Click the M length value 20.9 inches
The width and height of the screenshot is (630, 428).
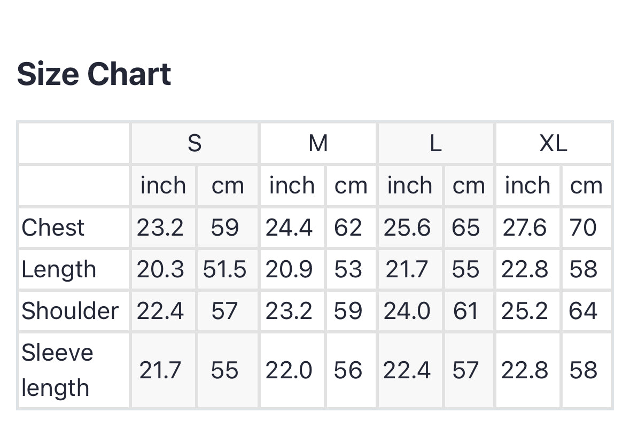click(289, 269)
